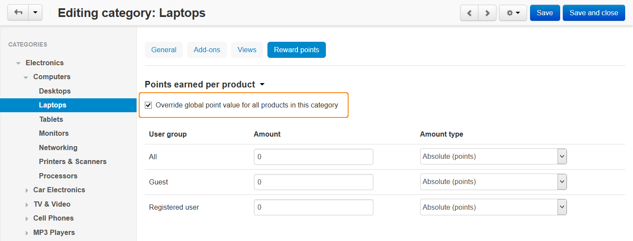Go to previous category with left chevron
Image resolution: width=633 pixels, height=241 pixels.
(469, 13)
